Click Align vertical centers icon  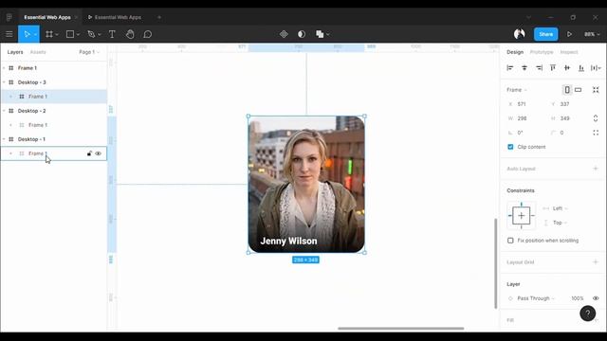click(567, 67)
